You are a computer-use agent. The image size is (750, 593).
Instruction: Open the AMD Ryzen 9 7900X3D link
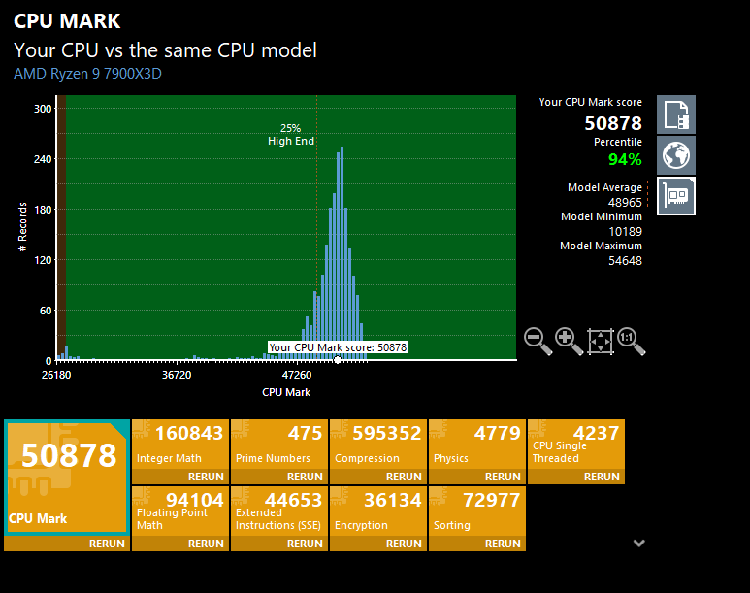click(87, 74)
